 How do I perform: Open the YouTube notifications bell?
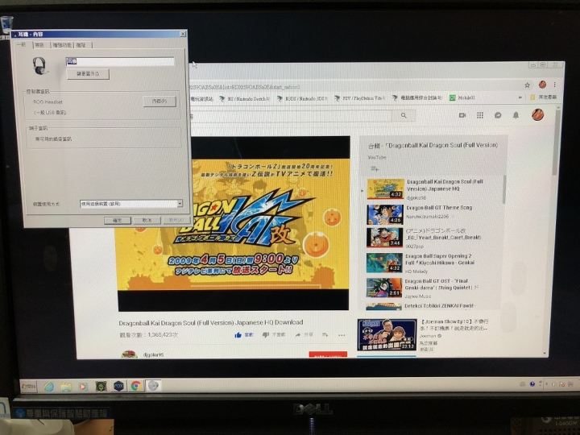coord(516,115)
